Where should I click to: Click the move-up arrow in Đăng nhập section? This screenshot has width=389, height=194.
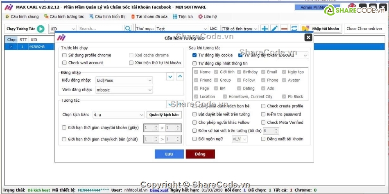(x=180, y=76)
